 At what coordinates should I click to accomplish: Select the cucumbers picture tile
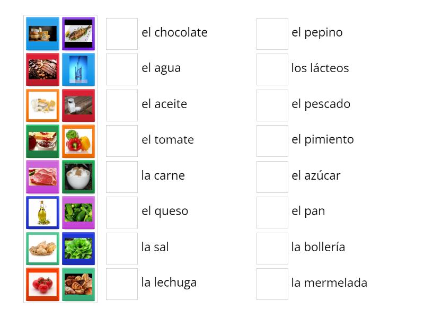78,212
